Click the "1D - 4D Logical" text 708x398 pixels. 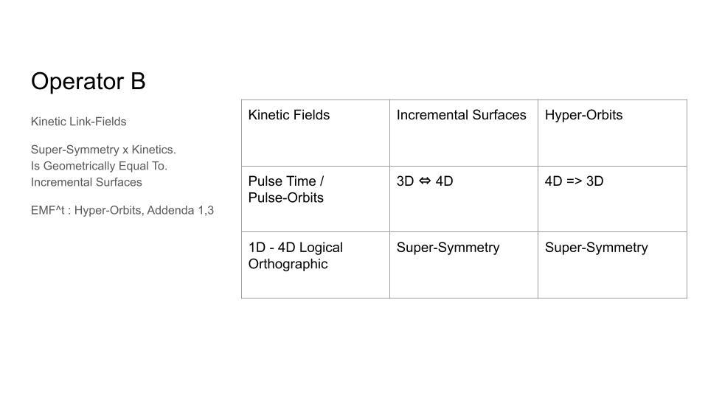(295, 248)
